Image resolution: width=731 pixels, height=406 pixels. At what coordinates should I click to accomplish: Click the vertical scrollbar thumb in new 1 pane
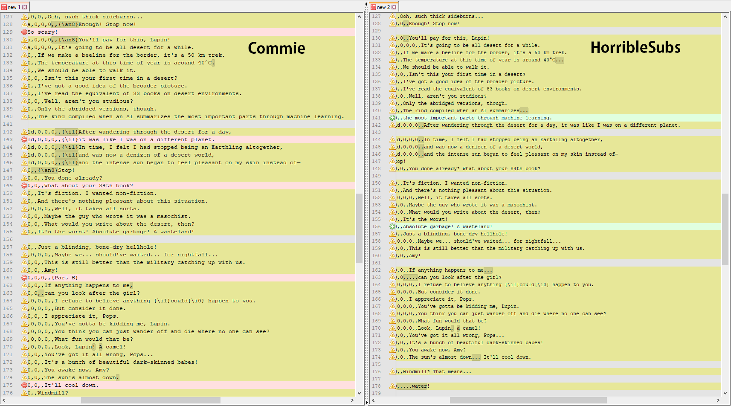tap(359, 228)
